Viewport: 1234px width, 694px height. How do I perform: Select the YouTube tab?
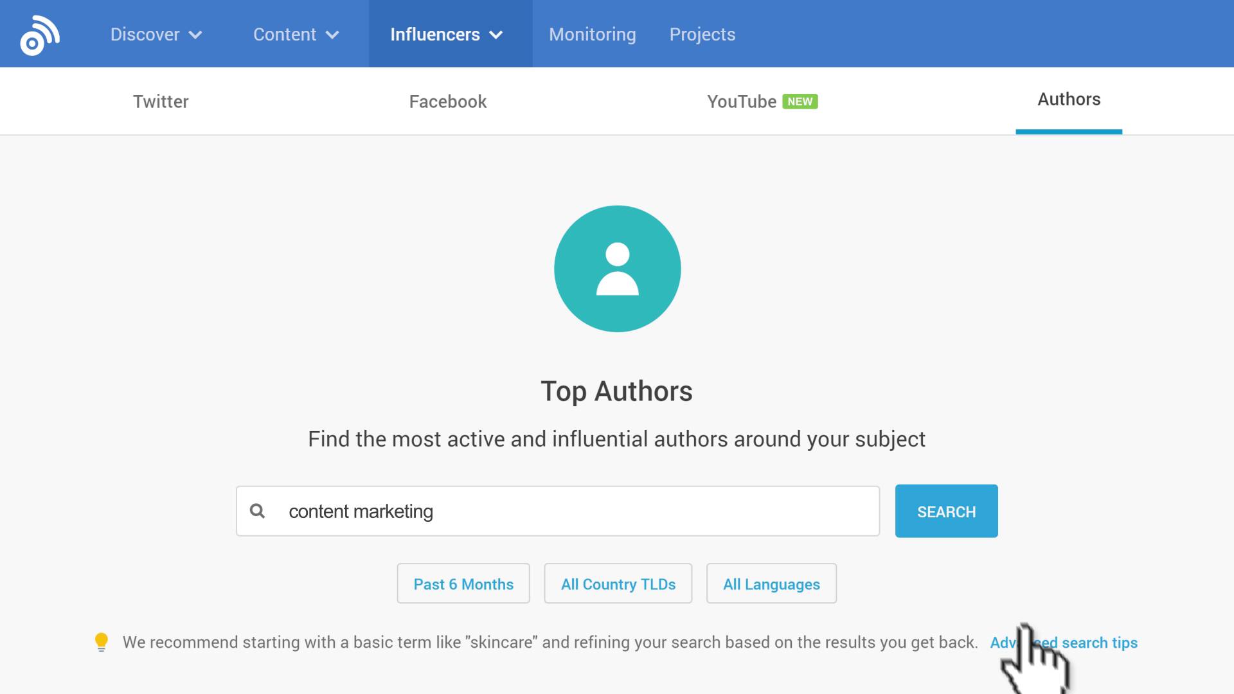click(742, 102)
